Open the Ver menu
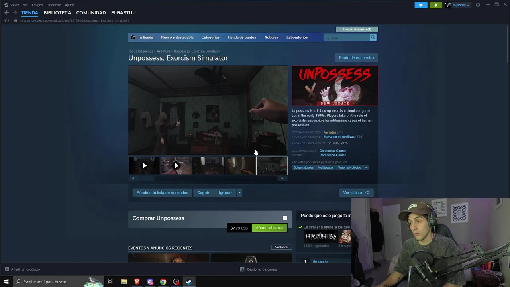The height and width of the screenshot is (287, 510). click(x=25, y=5)
